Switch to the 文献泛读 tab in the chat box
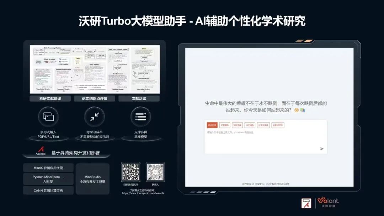The height and width of the screenshot is (216, 384). tap(237, 125)
